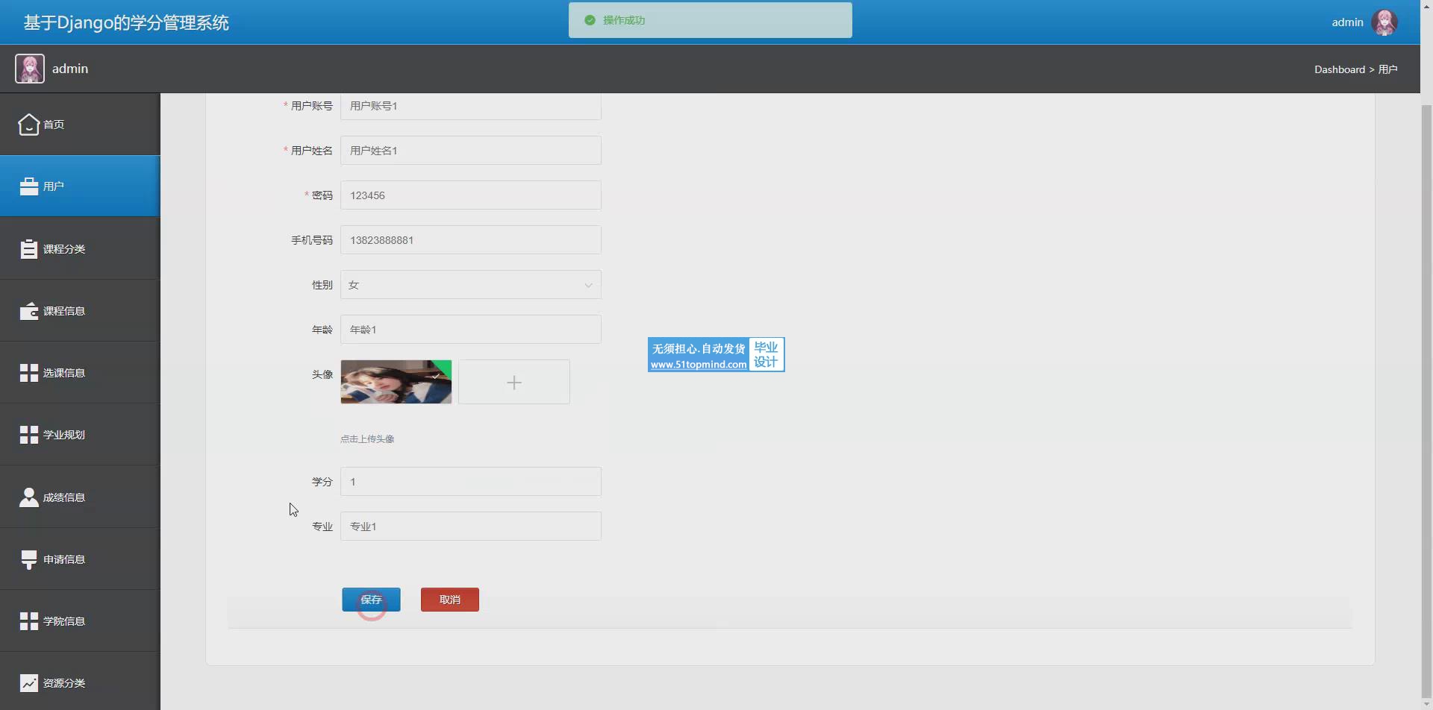Click the green check icon in 操作成功 toast
The image size is (1433, 710).
tap(590, 20)
